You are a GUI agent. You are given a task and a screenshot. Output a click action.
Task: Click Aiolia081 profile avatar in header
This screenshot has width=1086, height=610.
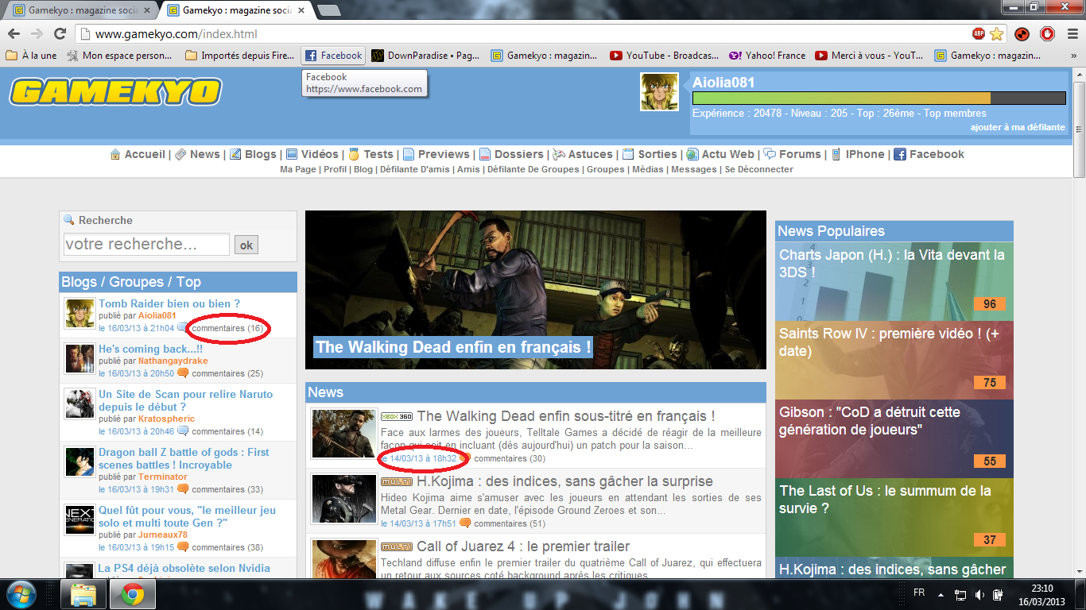(660, 92)
